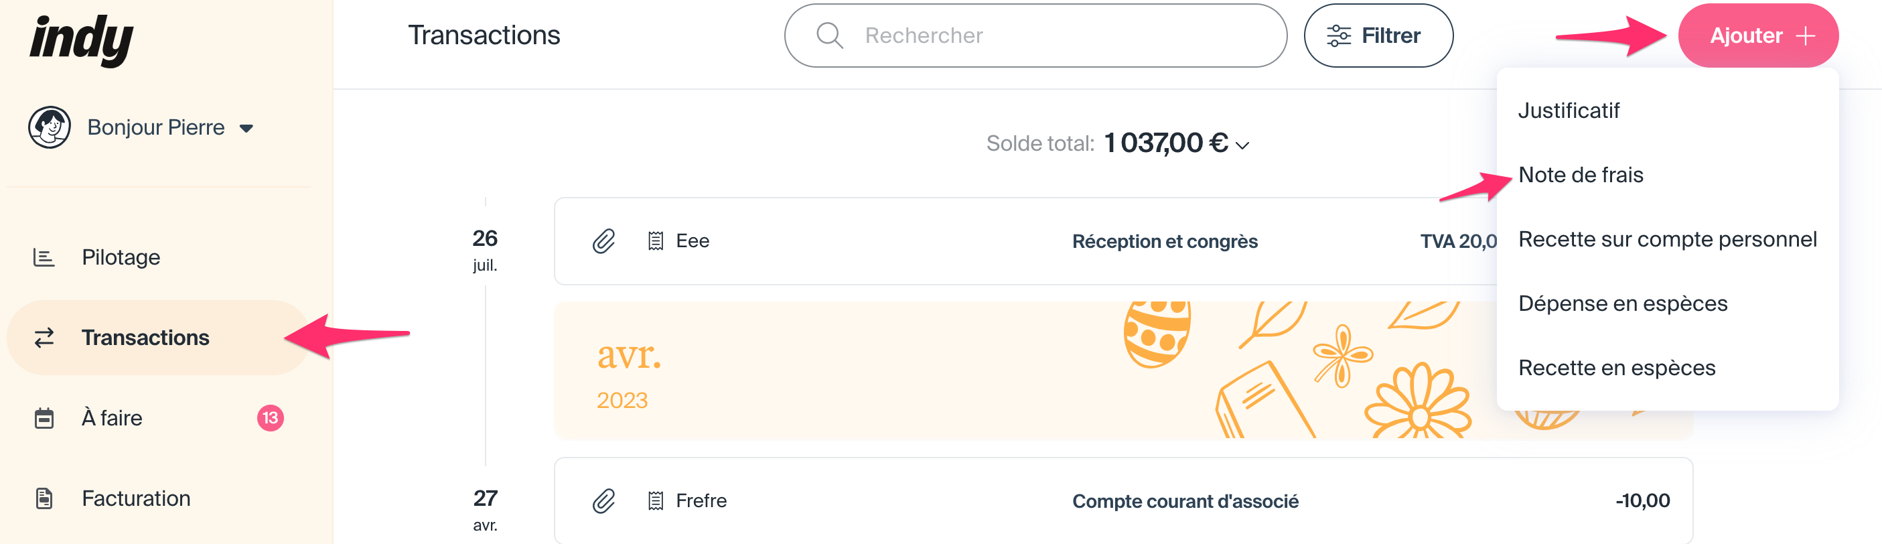
Task: Open the Ajouter dropdown button
Action: click(x=1757, y=36)
